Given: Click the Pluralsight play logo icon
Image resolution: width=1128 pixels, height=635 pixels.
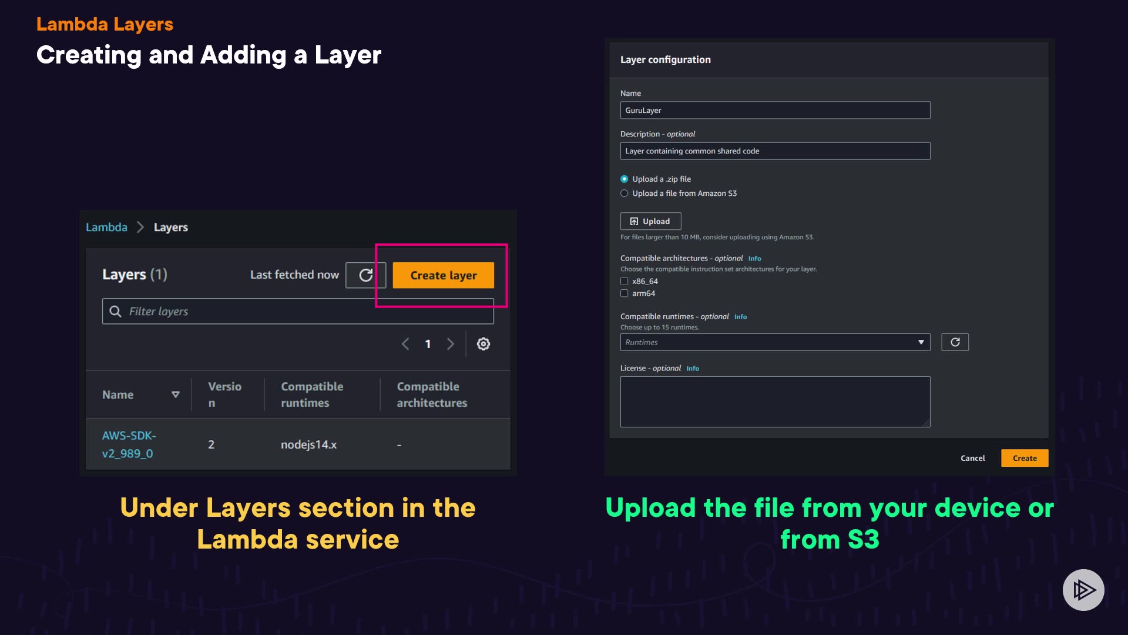Looking at the screenshot, I should coord(1083,590).
